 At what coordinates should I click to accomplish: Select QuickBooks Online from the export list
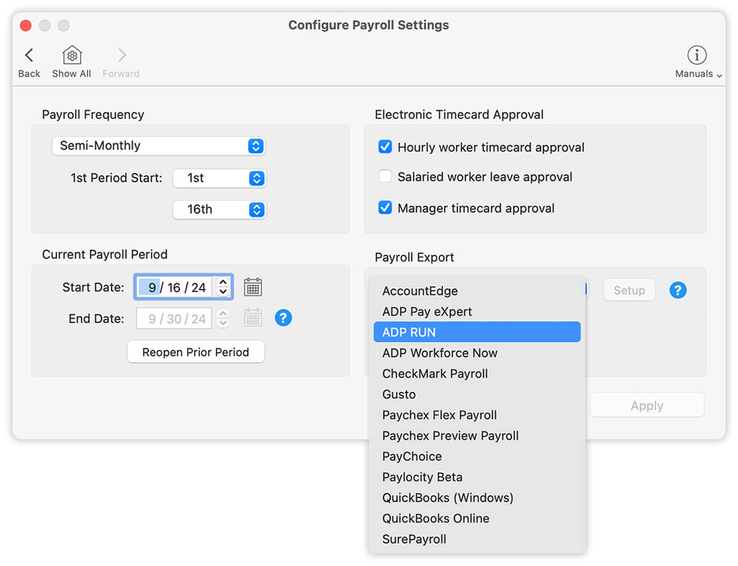(x=435, y=518)
